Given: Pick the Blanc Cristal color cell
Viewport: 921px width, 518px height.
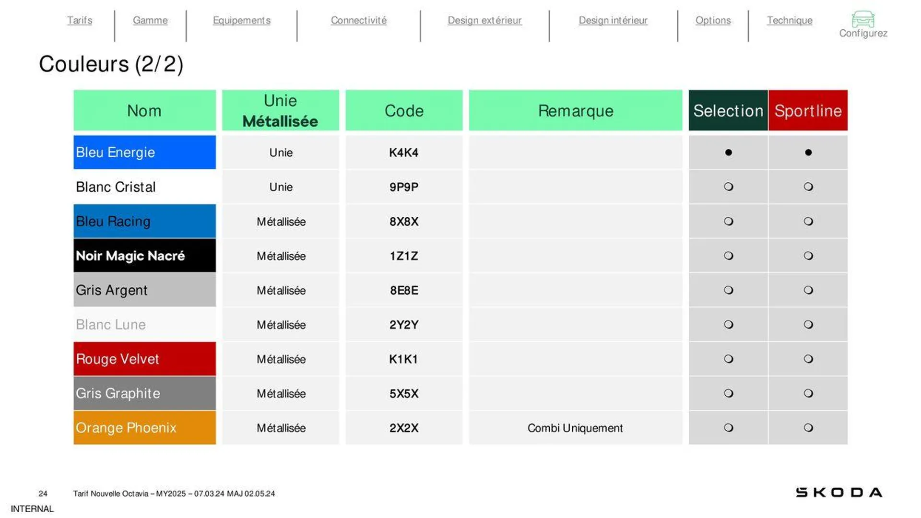Looking at the screenshot, I should pyautogui.click(x=144, y=187).
